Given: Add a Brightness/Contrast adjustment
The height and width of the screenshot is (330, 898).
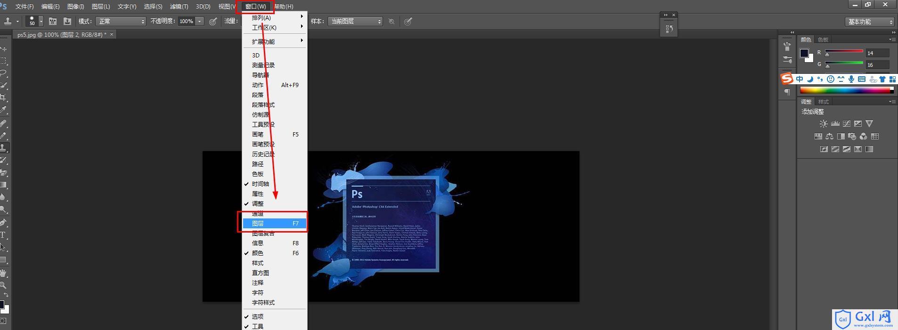Looking at the screenshot, I should (x=823, y=124).
